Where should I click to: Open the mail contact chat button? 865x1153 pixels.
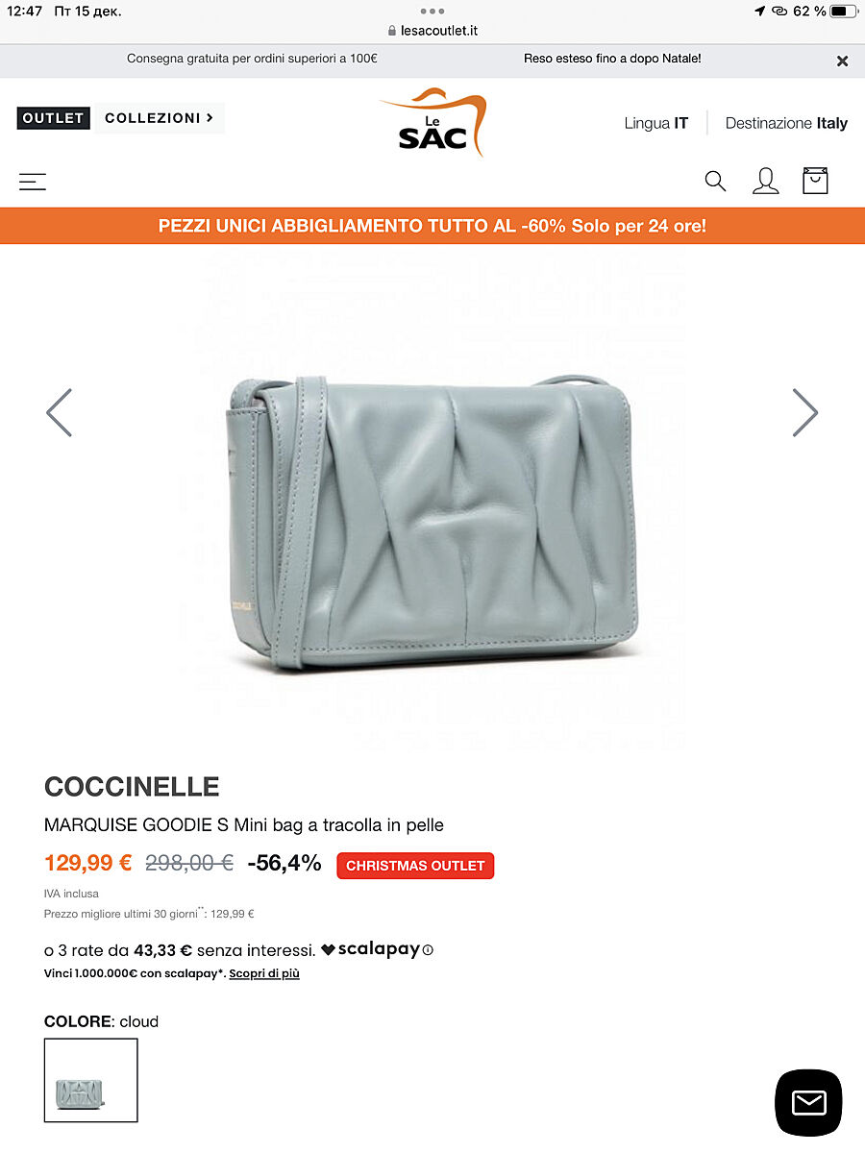[x=808, y=1103]
